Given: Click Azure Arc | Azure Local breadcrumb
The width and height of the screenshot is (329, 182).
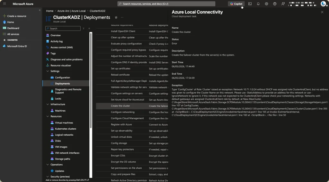Looking at the screenshot, I should point(71,11).
